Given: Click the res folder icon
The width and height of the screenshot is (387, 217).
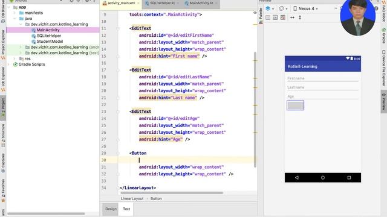Looking at the screenshot, I should [x=22, y=59].
